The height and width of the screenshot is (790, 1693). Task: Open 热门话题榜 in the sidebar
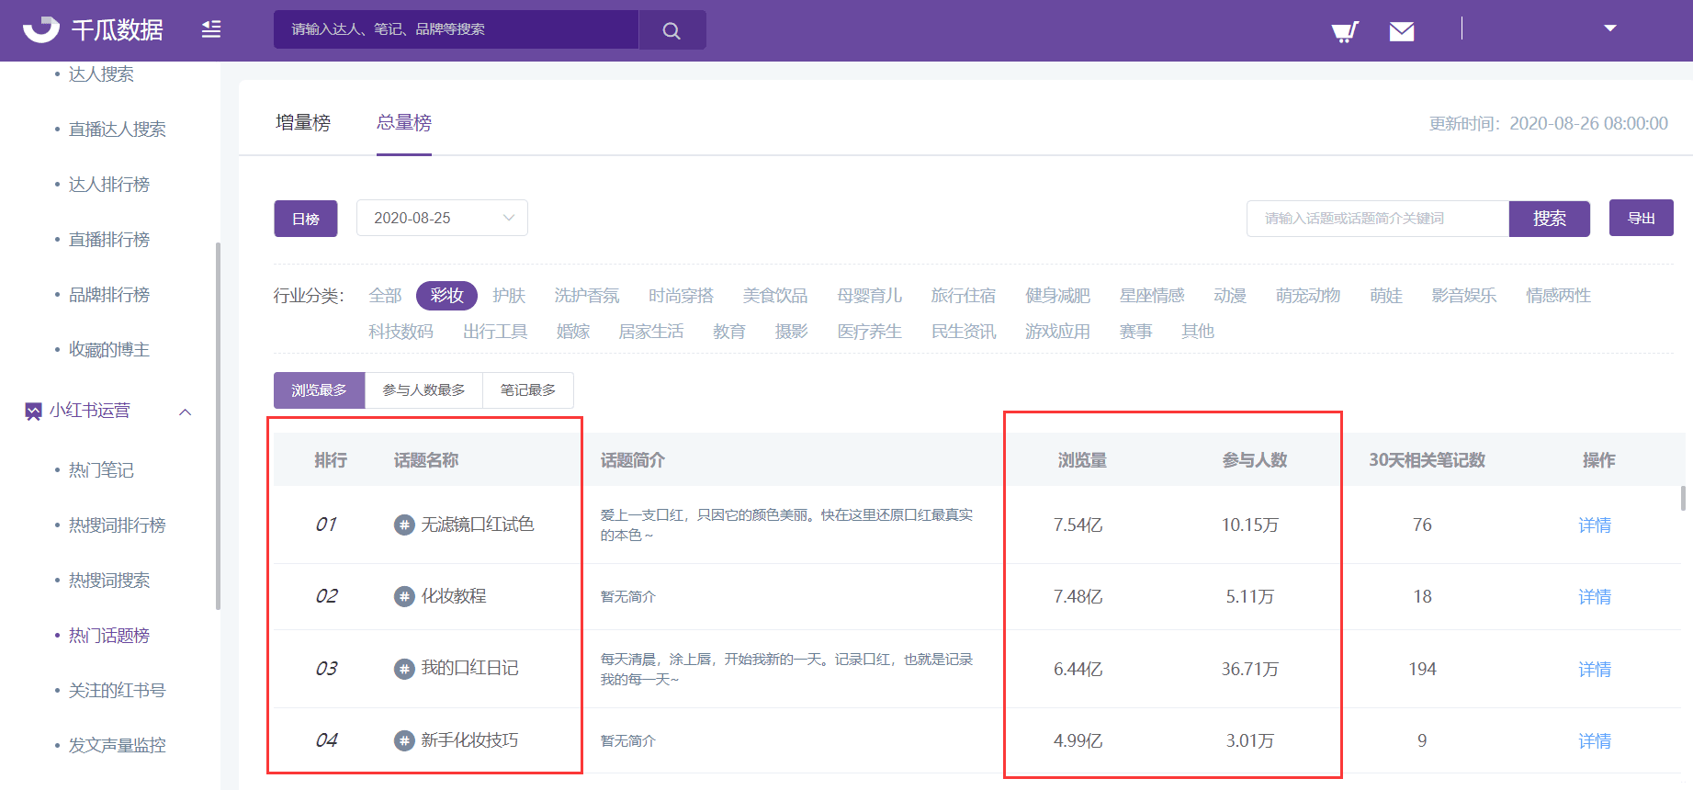pyautogui.click(x=109, y=636)
